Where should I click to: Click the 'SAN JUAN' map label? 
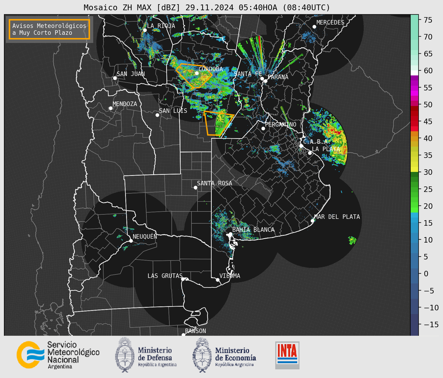[x=131, y=74]
